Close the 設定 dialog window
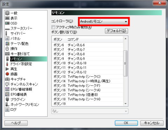 click(x=159, y=3)
